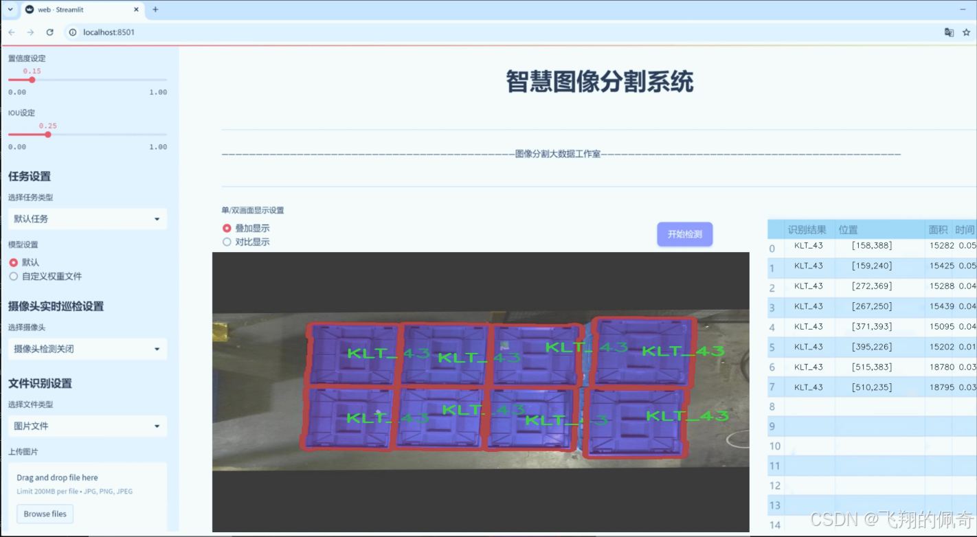Click the 文件识别设置 heading
Image resolution: width=977 pixels, height=537 pixels.
pos(40,383)
